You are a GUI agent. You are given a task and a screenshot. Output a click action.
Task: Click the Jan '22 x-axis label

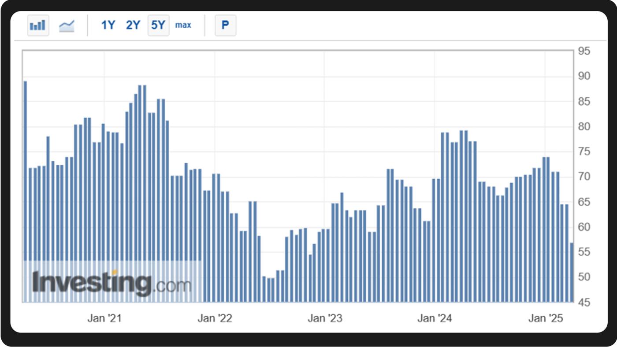[214, 318]
